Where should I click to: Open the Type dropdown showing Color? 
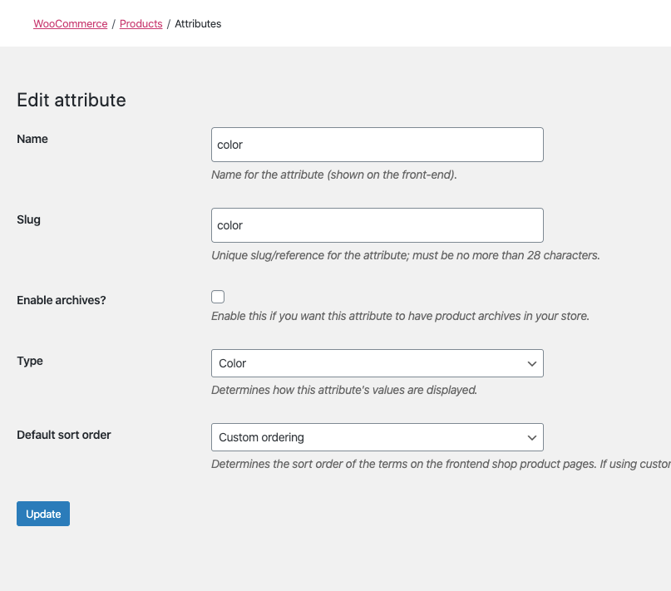click(366, 363)
